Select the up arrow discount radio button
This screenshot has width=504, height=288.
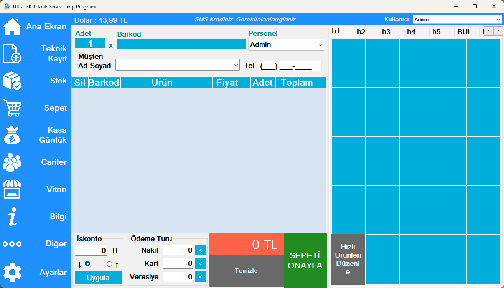point(109,264)
